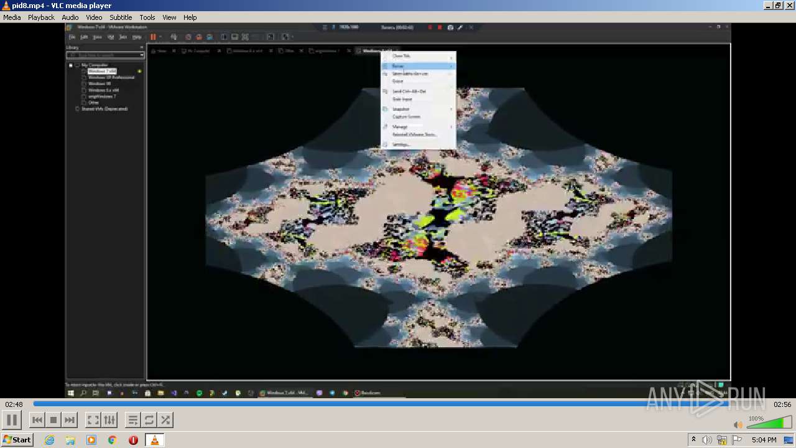796x448 pixels.
Task: Launch Internet Explorer from taskbar
Action: coord(50,440)
